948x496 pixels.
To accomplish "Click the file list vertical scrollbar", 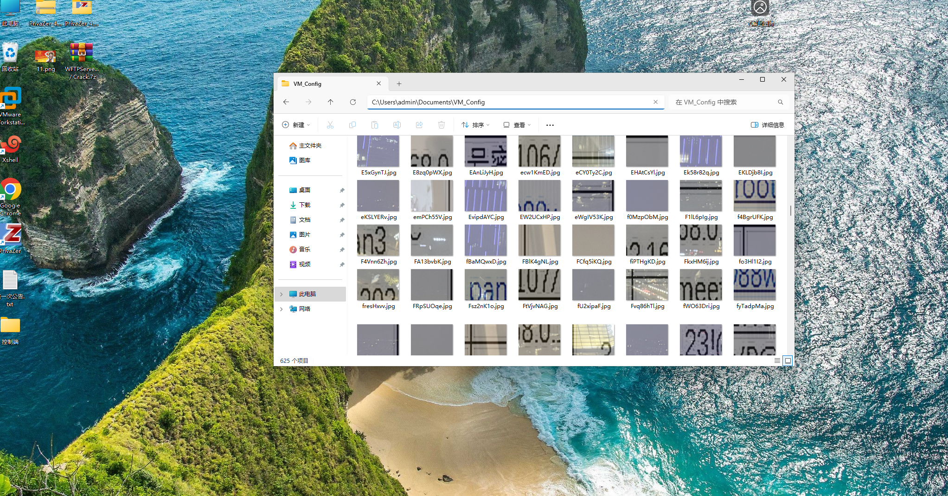I will click(x=791, y=210).
